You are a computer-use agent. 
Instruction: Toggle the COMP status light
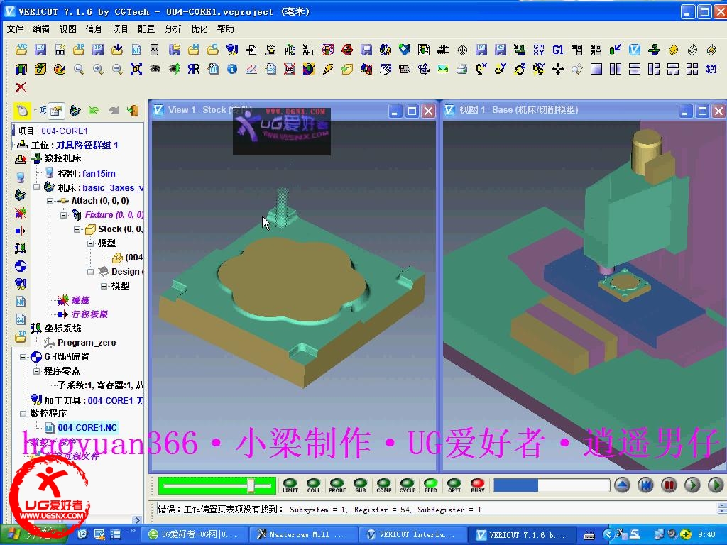click(384, 485)
